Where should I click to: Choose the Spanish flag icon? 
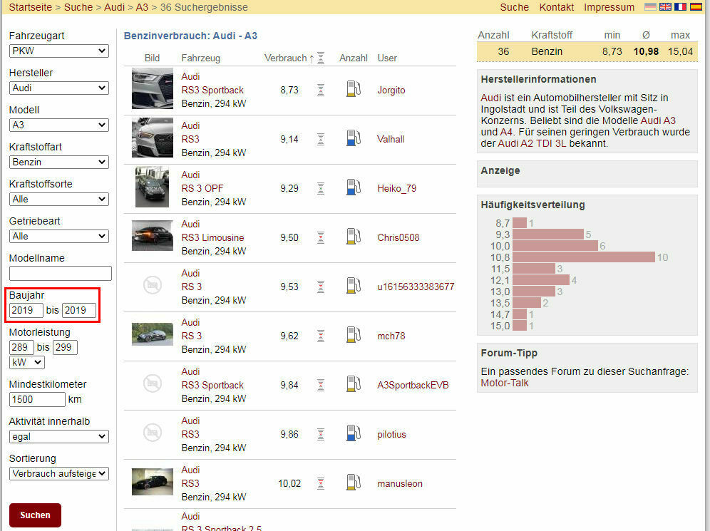[x=695, y=7]
